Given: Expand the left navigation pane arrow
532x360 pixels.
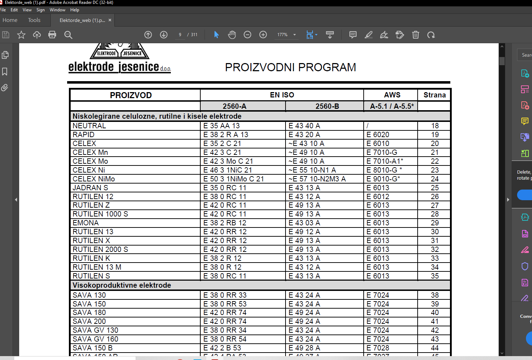Looking at the screenshot, I should tap(16, 200).
